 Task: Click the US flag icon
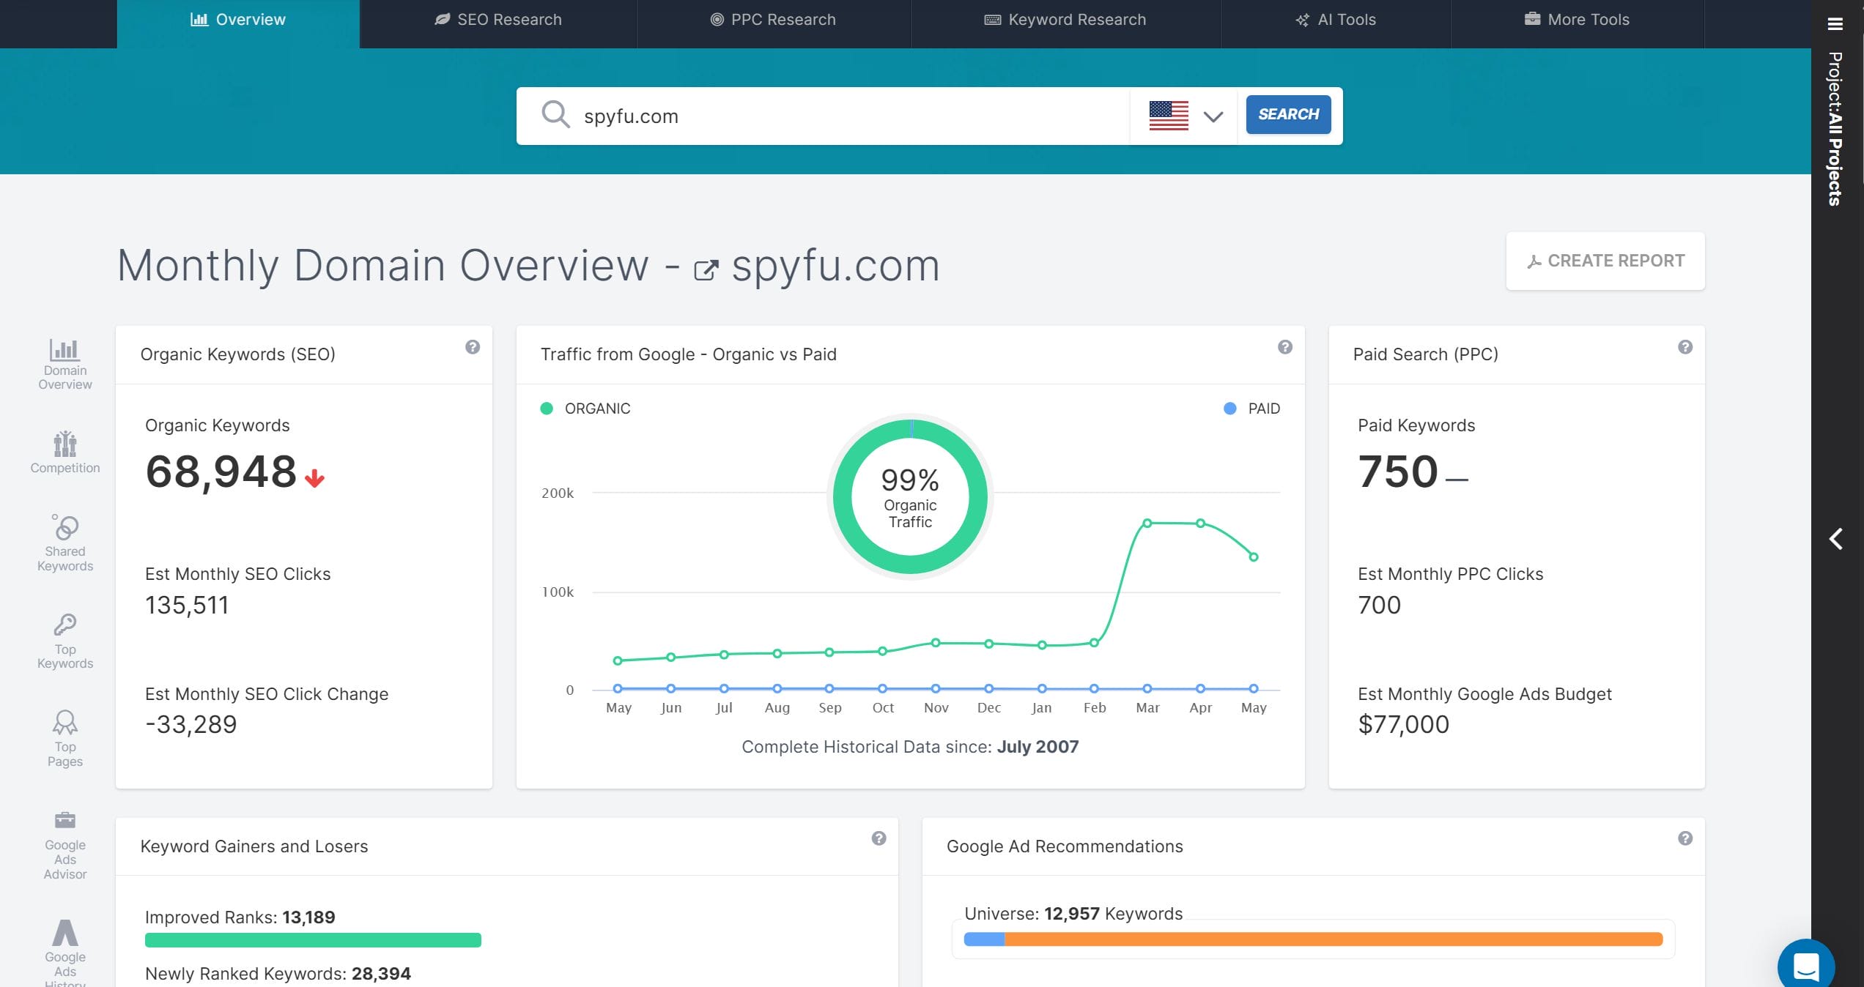(x=1169, y=116)
